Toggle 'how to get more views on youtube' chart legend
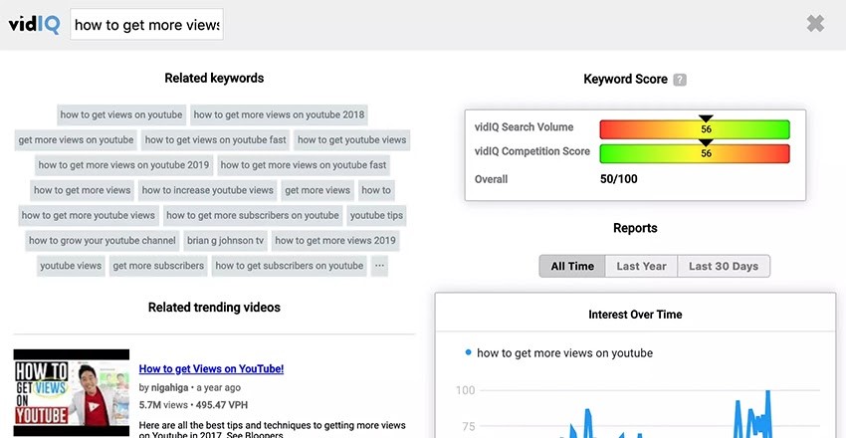846x438 pixels. coord(559,353)
